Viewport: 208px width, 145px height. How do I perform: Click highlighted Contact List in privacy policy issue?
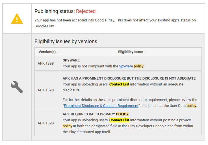(x=119, y=120)
